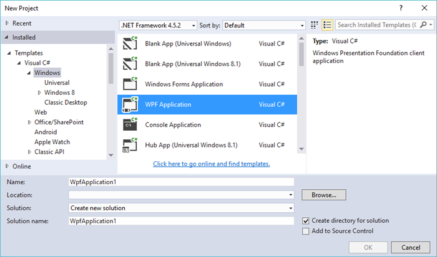
Task: Click the search magnifier icon
Action: pos(423,25)
